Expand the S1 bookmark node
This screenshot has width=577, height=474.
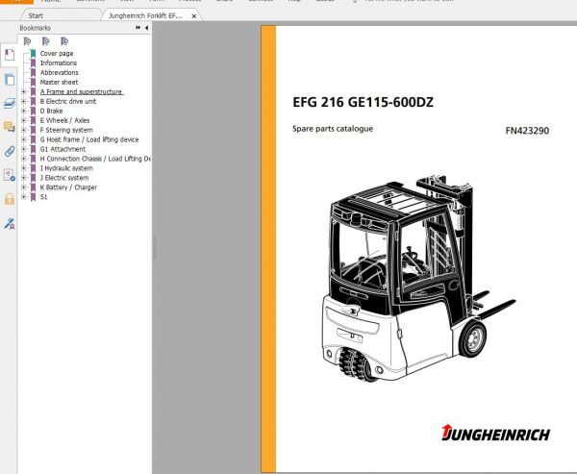pyautogui.click(x=24, y=197)
